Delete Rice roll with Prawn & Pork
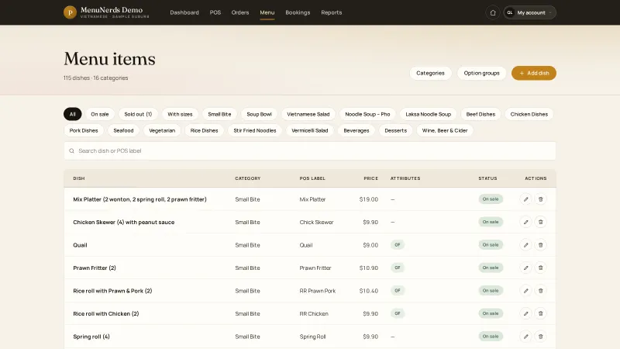Image resolution: width=620 pixels, height=349 pixels. (x=540, y=291)
